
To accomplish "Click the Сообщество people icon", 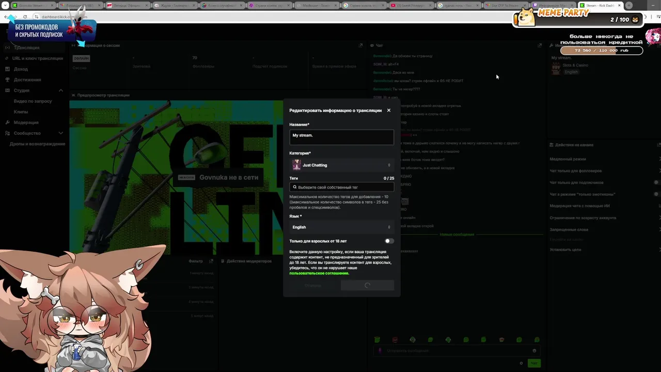I will point(8,133).
